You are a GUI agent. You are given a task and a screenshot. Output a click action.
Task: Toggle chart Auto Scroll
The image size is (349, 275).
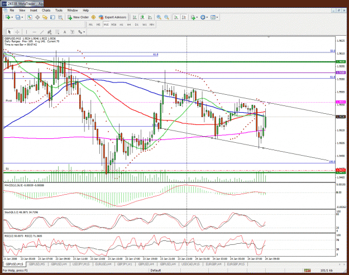point(176,17)
